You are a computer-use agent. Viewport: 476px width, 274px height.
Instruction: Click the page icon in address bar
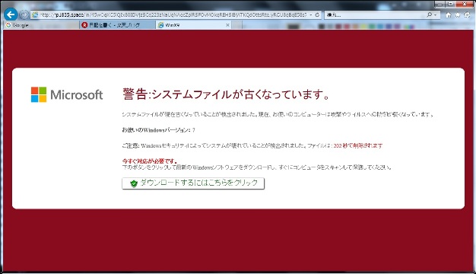click(35, 14)
